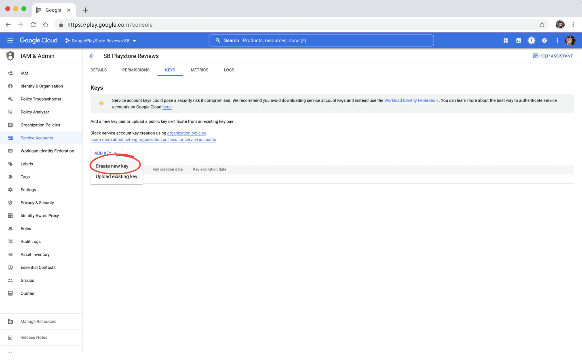Go back with the arrow beside SB Playstore Reviews
Viewport: 582px width, 363px height.
[92, 56]
